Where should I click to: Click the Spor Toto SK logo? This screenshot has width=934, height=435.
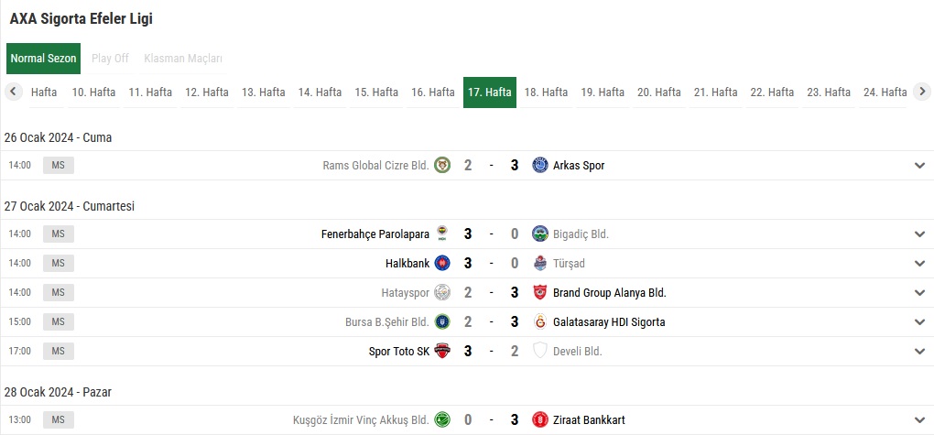click(442, 352)
